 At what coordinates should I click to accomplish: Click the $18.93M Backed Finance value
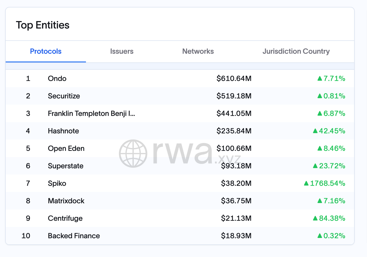[x=236, y=236]
